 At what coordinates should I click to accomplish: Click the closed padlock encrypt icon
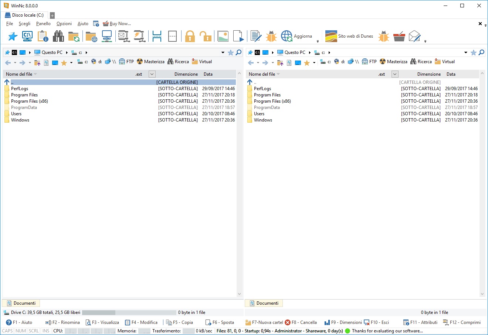click(x=190, y=36)
